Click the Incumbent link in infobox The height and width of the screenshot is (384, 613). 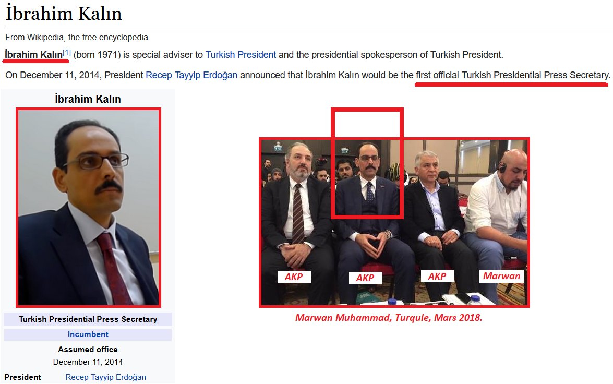tap(88, 334)
